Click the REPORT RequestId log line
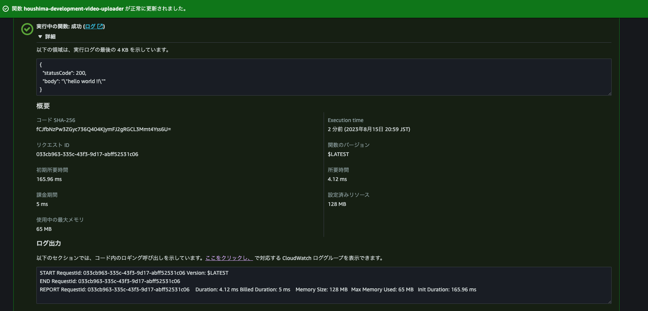648x311 pixels. coord(258,289)
